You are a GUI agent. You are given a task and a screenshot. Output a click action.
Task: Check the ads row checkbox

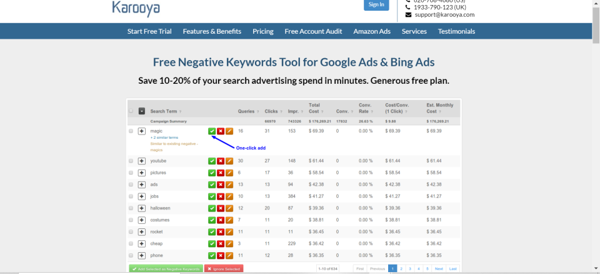[131, 185]
